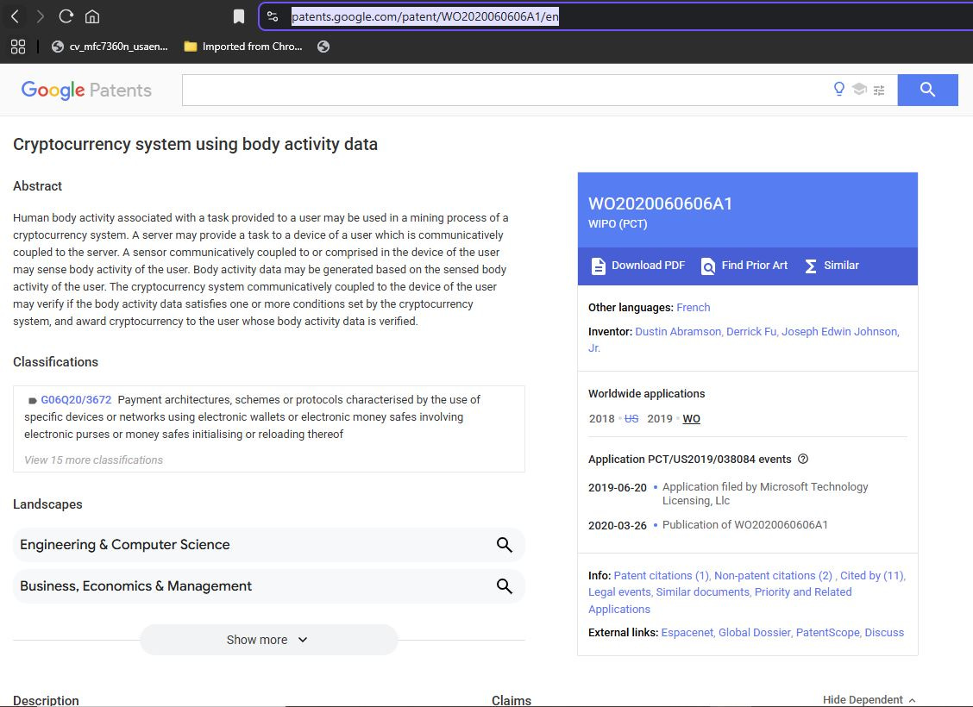Open Cited by (11) link
The width and height of the screenshot is (973, 707).
click(872, 576)
